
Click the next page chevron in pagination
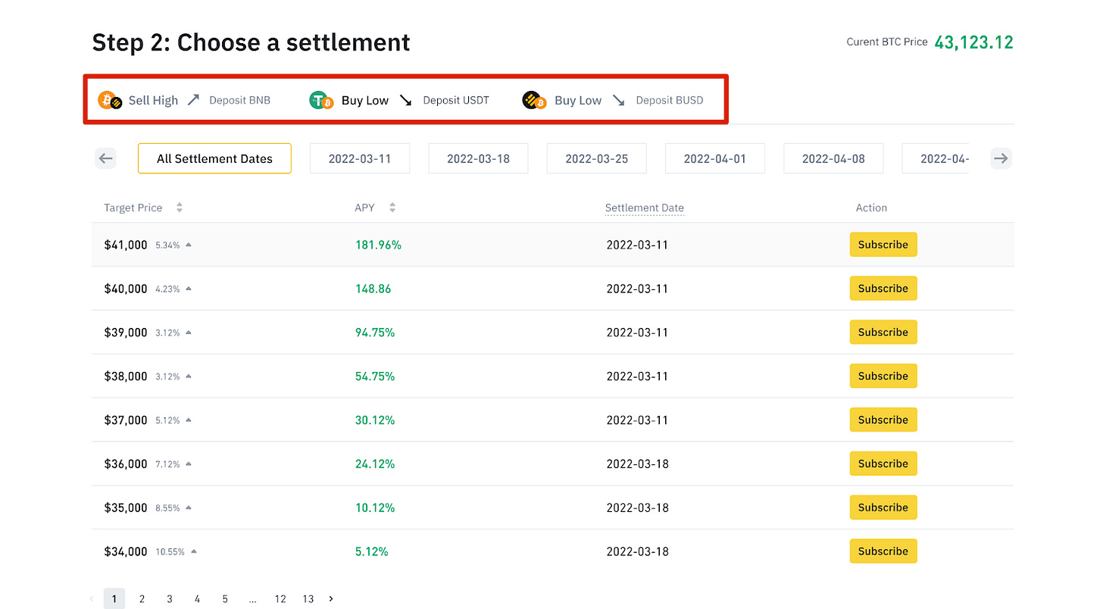point(331,598)
